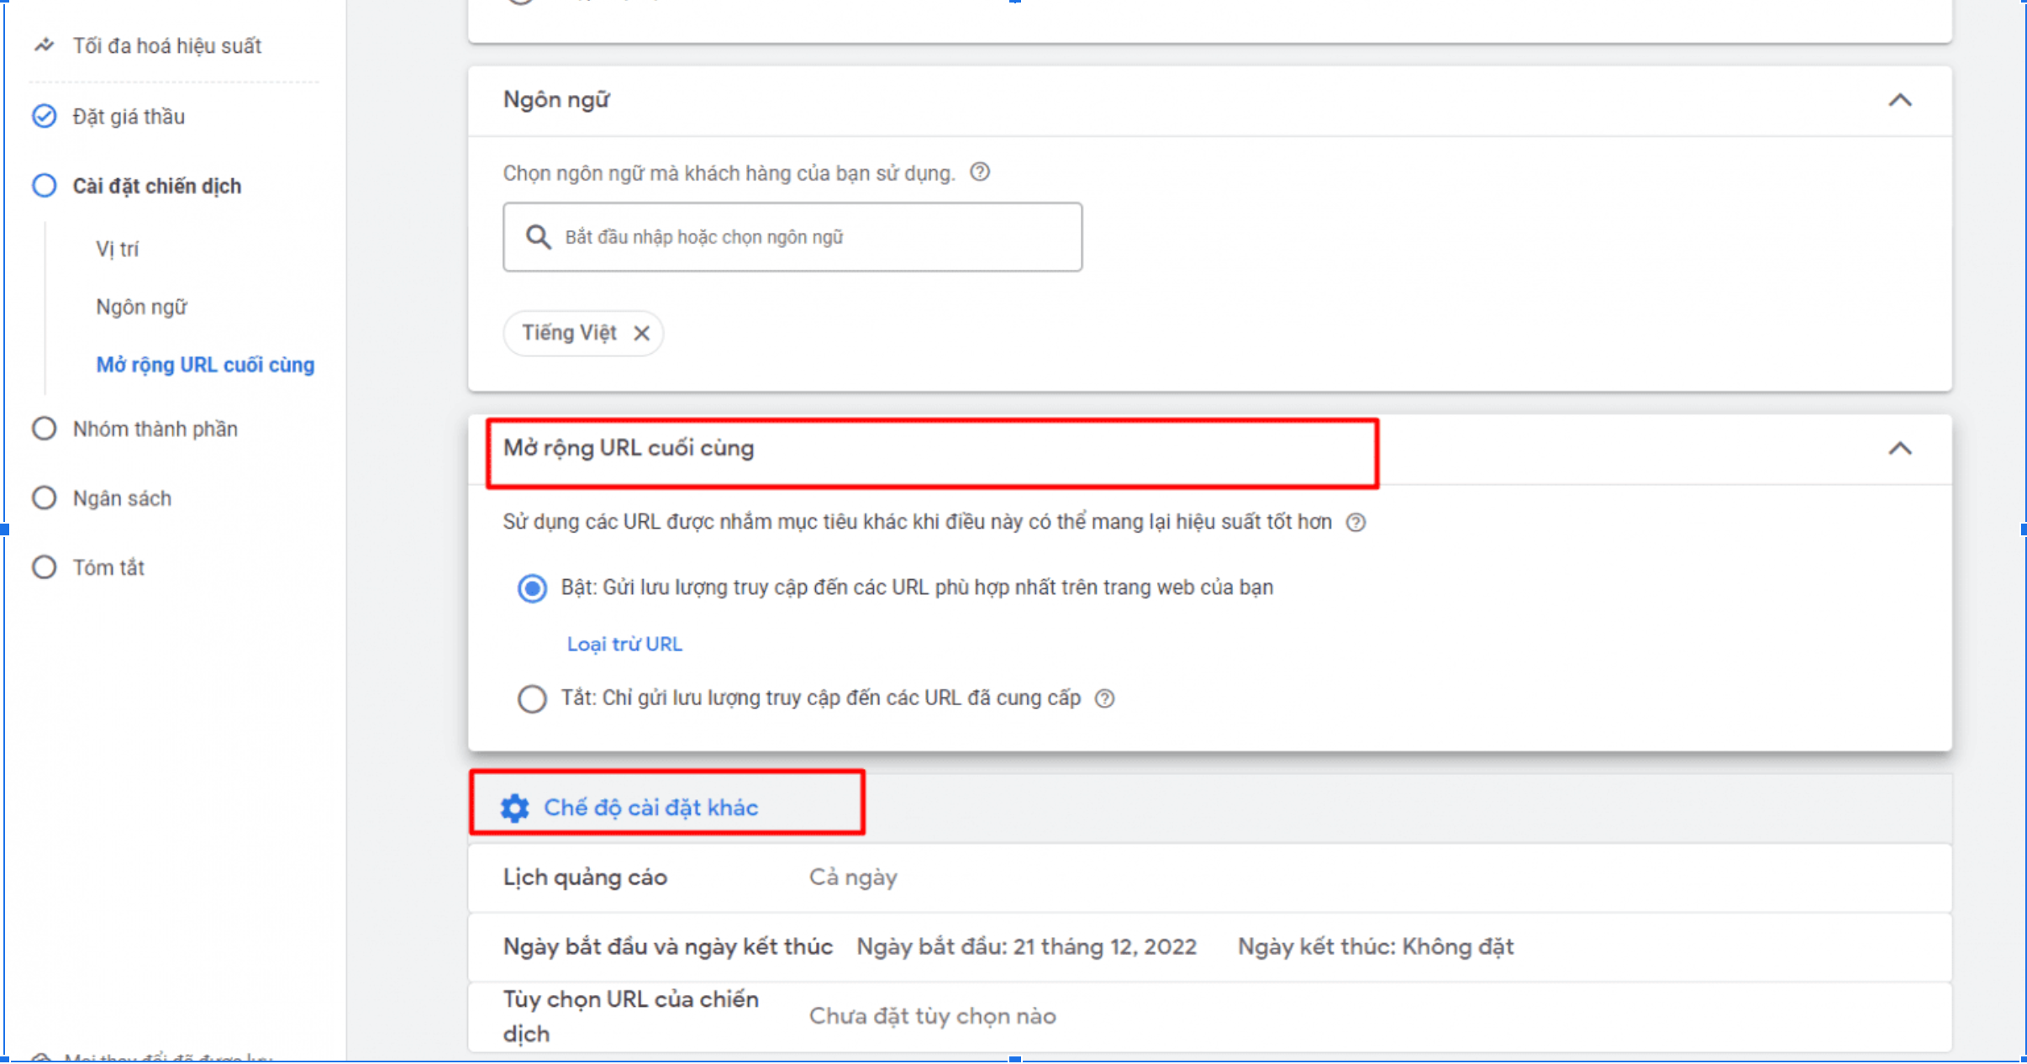This screenshot has width=2027, height=1064.
Task: Go to the Ngân sách step
Action: pyautogui.click(x=122, y=498)
